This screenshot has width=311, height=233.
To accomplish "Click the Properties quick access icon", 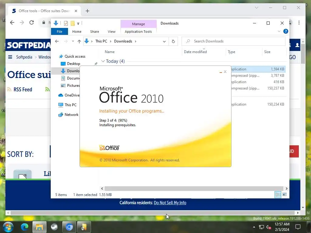I will coord(66,23).
